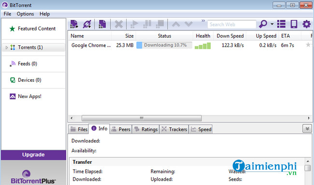The width and height of the screenshot is (314, 185).
Task: Click the BitTorrentPlus logo banner
Action: (x=33, y=177)
